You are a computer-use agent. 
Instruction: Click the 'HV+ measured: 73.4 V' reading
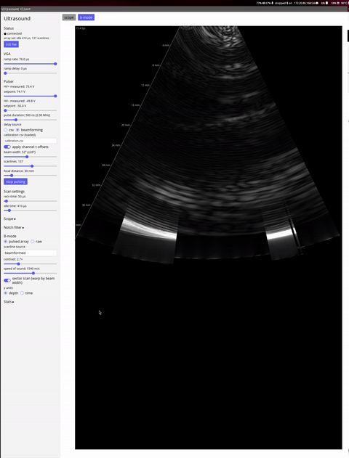[x=19, y=87]
